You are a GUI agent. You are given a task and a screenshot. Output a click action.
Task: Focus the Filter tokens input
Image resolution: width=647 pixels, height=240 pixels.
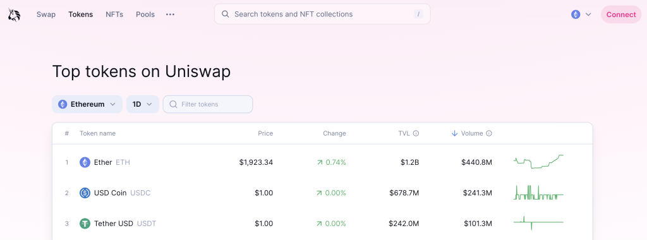208,104
